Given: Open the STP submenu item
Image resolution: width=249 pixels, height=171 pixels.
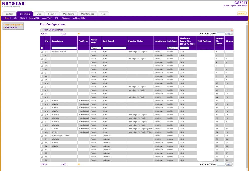Looking at the screenshot, I should pos(57,18).
